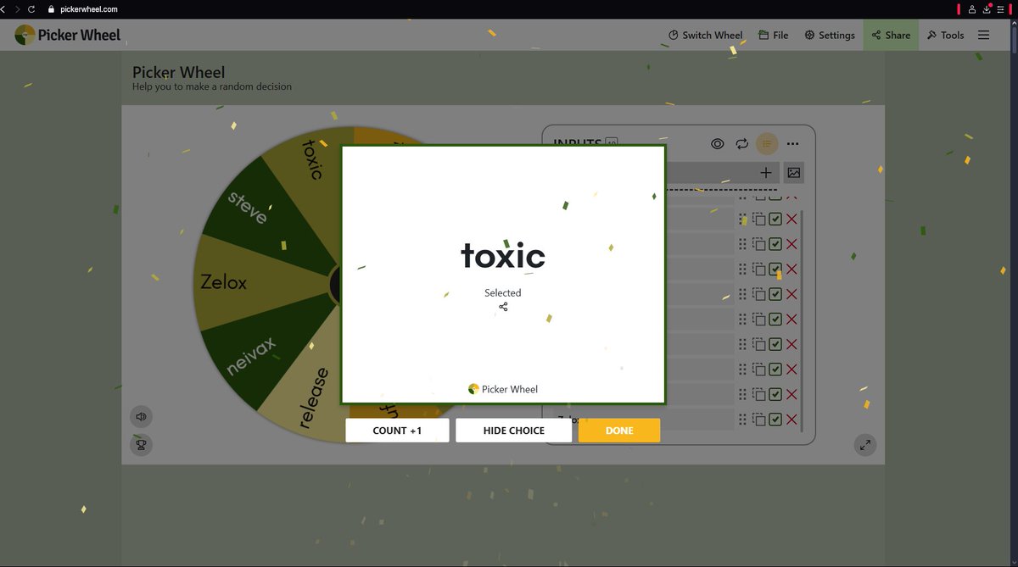Click the share icon under Selected
The height and width of the screenshot is (567, 1018).
coord(503,307)
